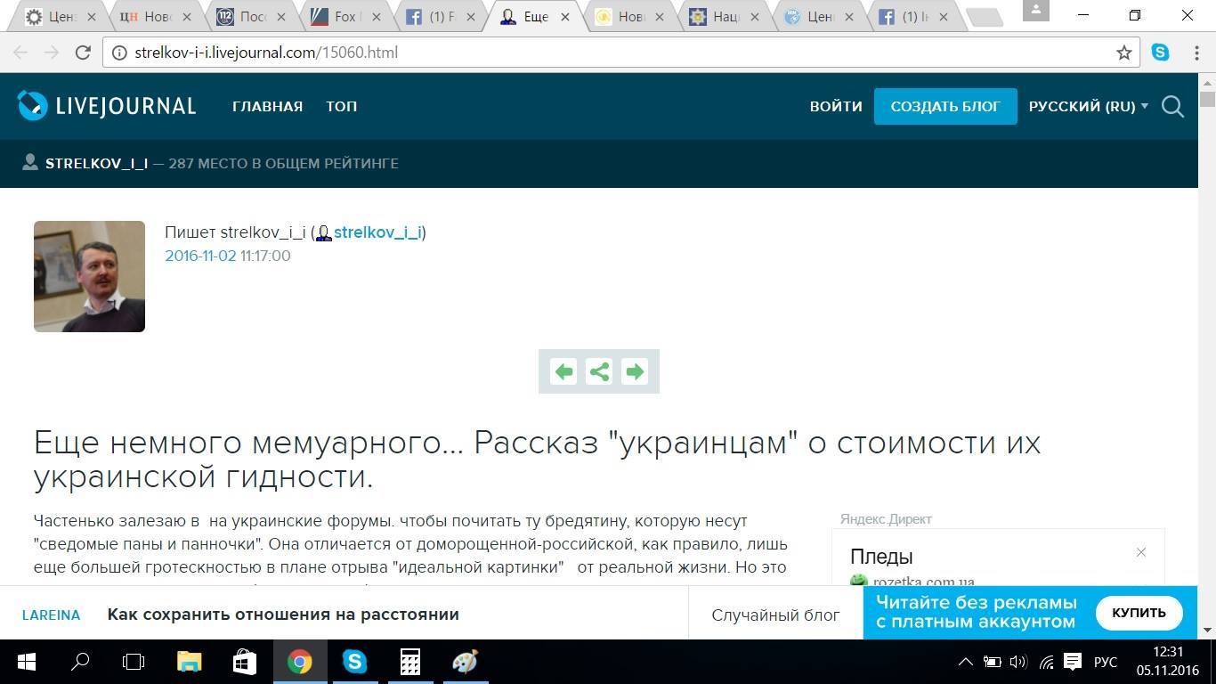The width and height of the screenshot is (1216, 684).
Task: Switch to the Fox browser tab
Action: point(347,17)
